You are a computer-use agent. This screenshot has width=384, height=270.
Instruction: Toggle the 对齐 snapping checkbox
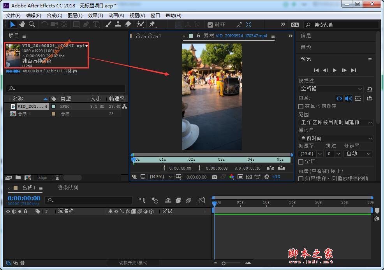coord(210,25)
